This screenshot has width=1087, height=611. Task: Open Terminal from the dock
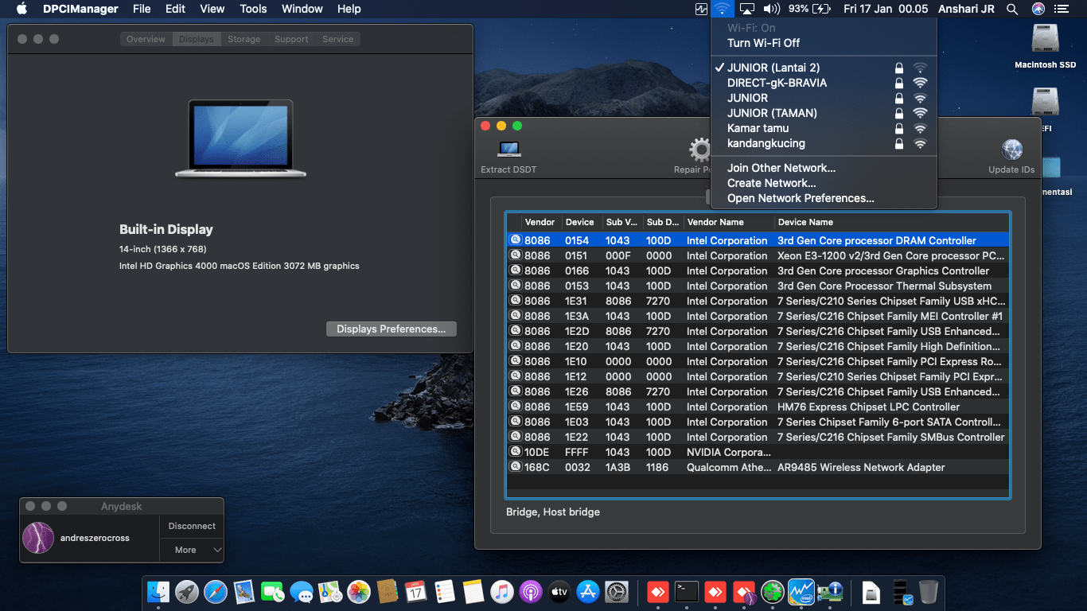point(687,592)
